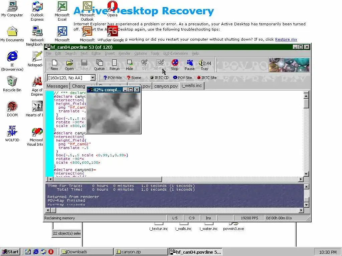Open POV-Win help button
The image size is (342, 256).
point(113,78)
